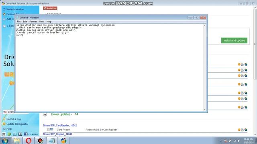Open the Drivers\DP_CardReader_14042 link
Viewport: 257px width, 144px height.
pyautogui.click(x=60, y=125)
